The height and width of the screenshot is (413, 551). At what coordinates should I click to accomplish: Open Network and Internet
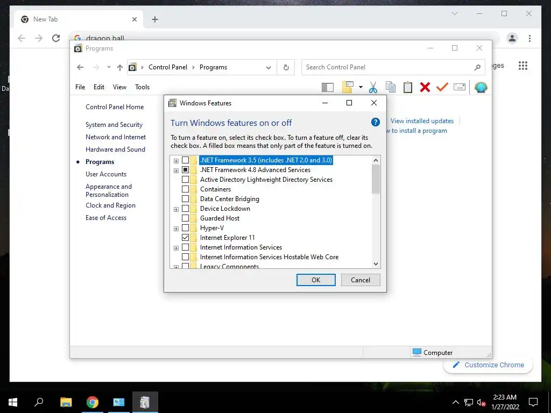click(x=116, y=137)
